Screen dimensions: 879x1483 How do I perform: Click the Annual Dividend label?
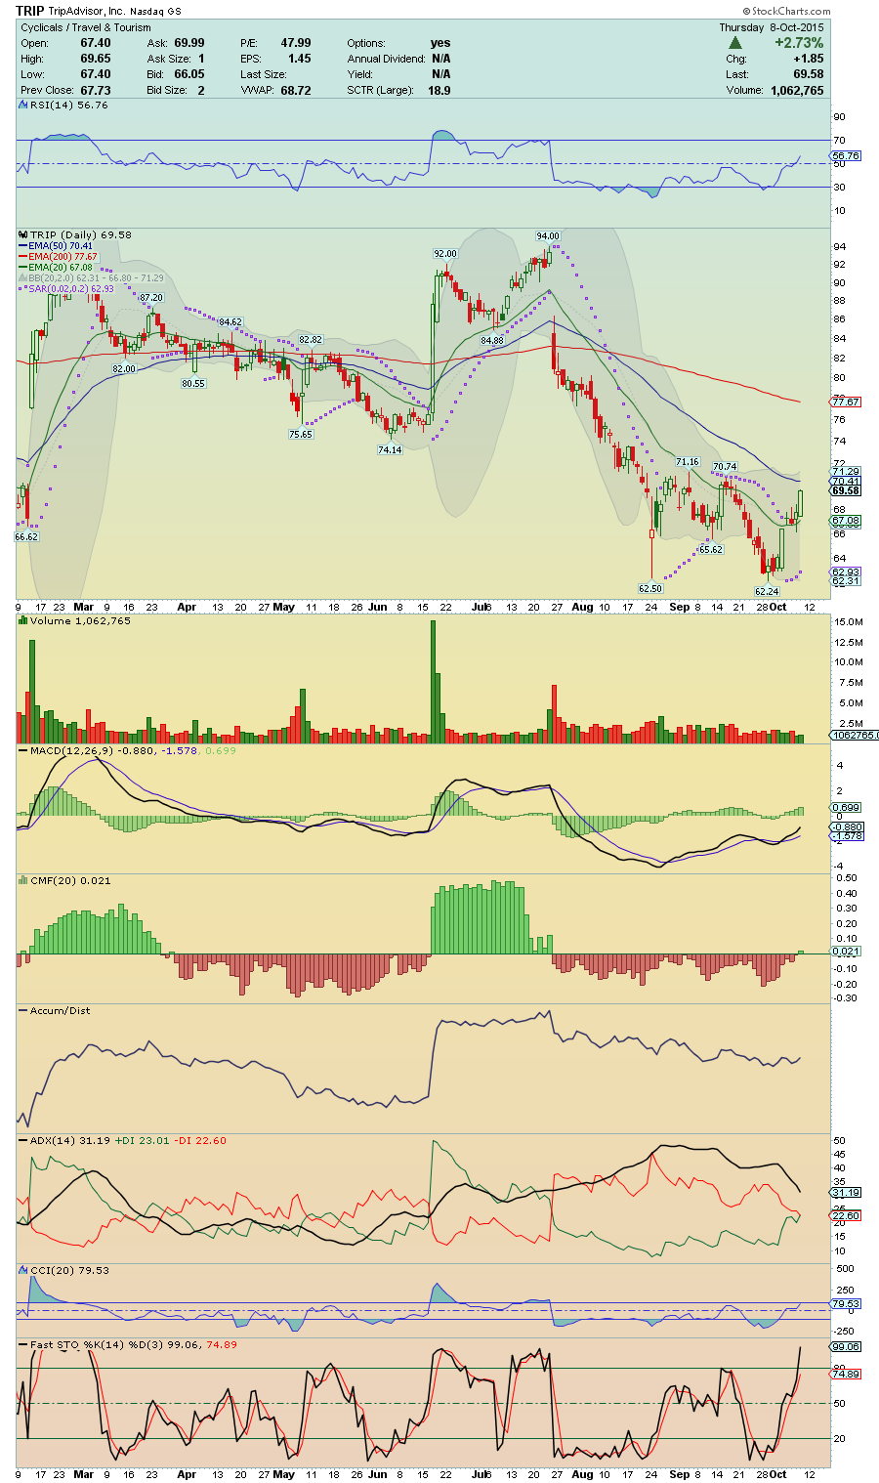pos(386,59)
